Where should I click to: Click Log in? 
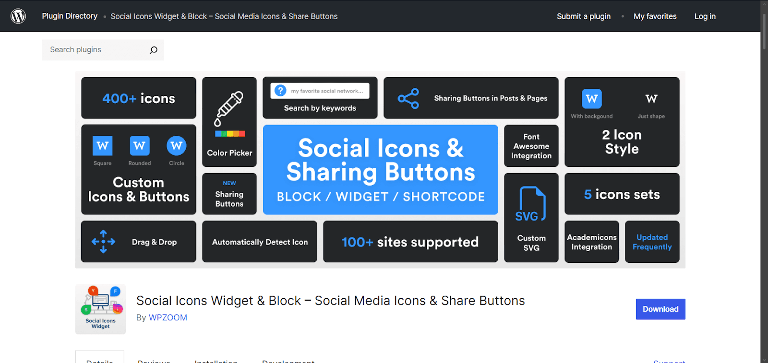[705, 16]
